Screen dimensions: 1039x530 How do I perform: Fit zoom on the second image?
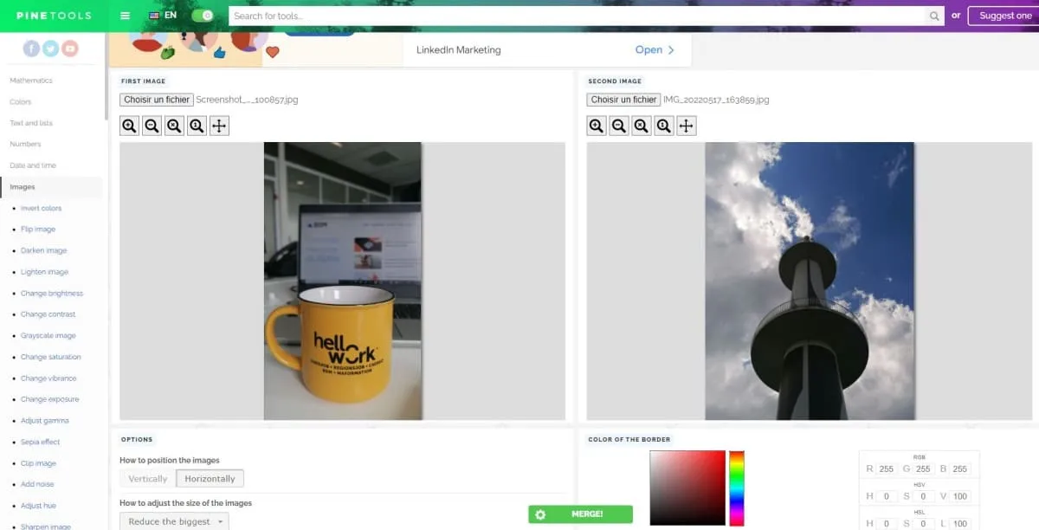(x=642, y=126)
